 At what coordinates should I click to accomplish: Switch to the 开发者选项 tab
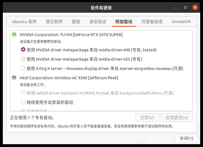pos(152,21)
